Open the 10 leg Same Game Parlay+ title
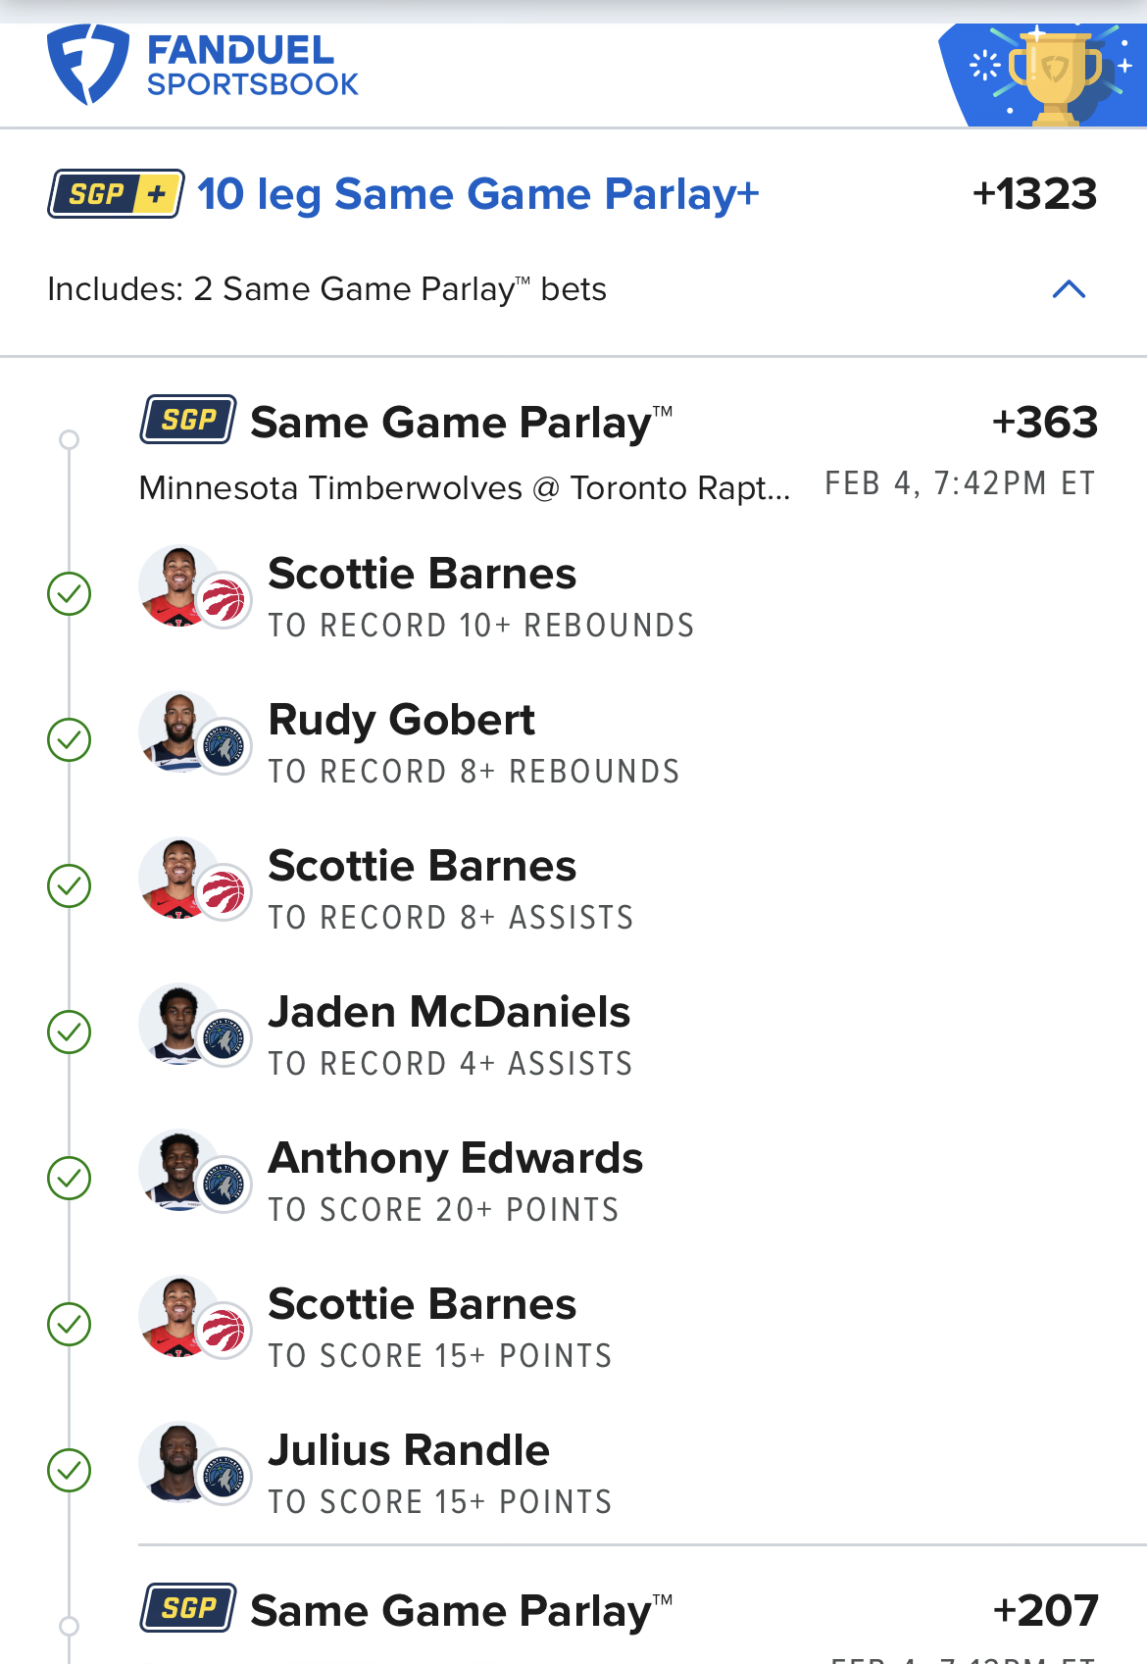The width and height of the screenshot is (1147, 1664). click(477, 194)
